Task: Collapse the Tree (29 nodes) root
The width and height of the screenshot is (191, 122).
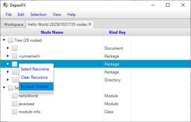Action: click(x=4, y=40)
